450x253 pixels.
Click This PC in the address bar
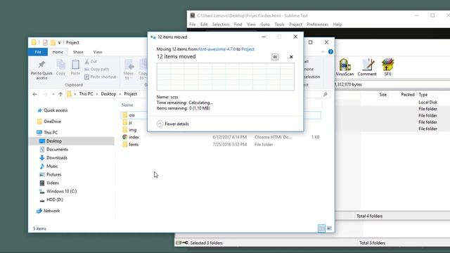(86, 93)
